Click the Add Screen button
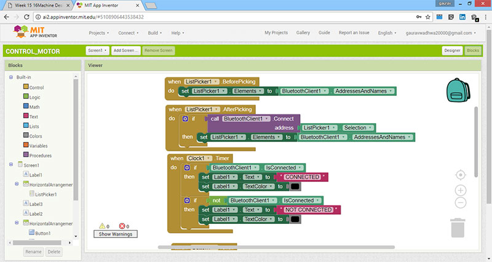 (125, 50)
